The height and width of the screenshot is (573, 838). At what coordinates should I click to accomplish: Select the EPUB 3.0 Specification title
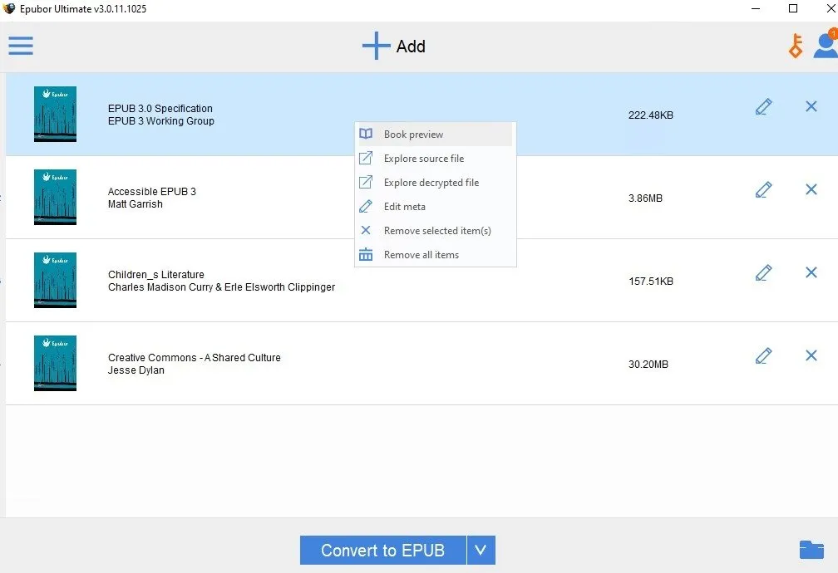(160, 109)
